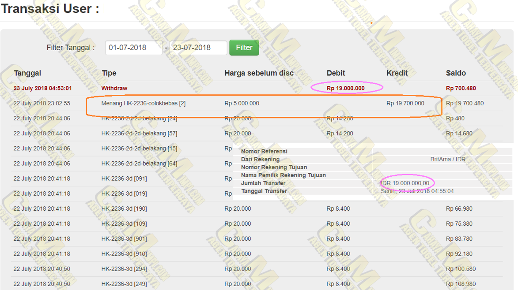This screenshot has width=518, height=290.
Task: Select the HK-2236-3d [249] entry
Action: (124, 284)
